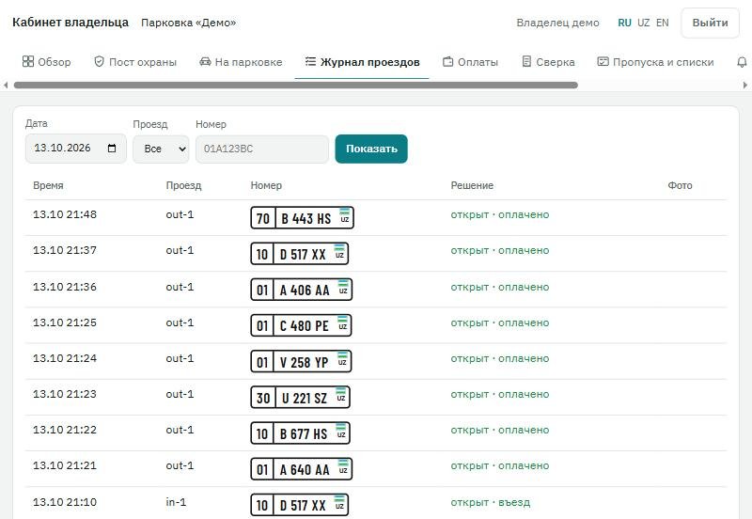The width and height of the screenshot is (752, 519).
Task: Switch language to UZ
Action: 644,23
